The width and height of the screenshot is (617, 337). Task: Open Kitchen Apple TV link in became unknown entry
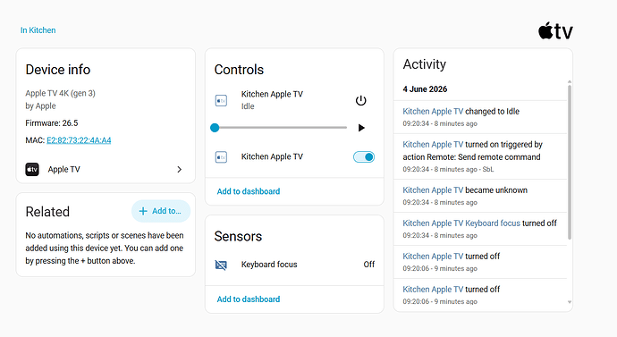click(x=433, y=190)
